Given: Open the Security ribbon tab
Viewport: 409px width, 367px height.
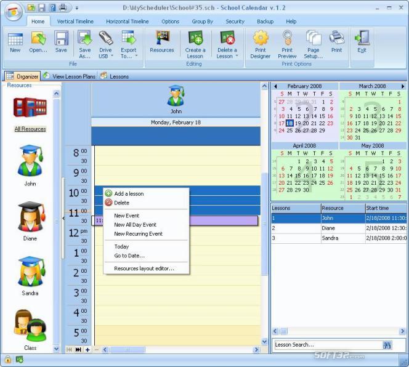Looking at the screenshot, I should pyautogui.click(x=235, y=22).
